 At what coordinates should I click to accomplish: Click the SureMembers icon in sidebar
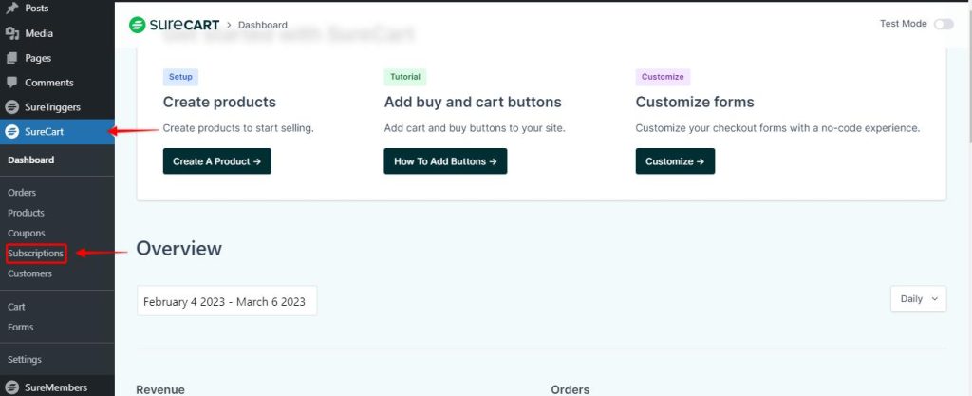pos(12,387)
